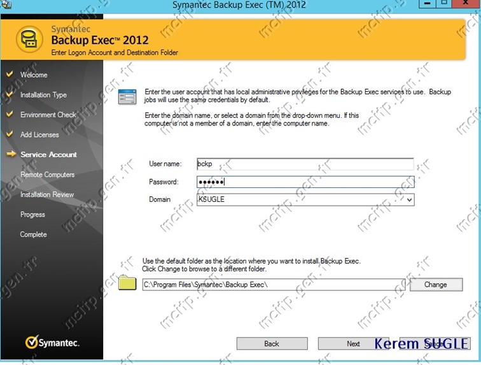Click the checkmark next to Environment Check

click(x=10, y=114)
